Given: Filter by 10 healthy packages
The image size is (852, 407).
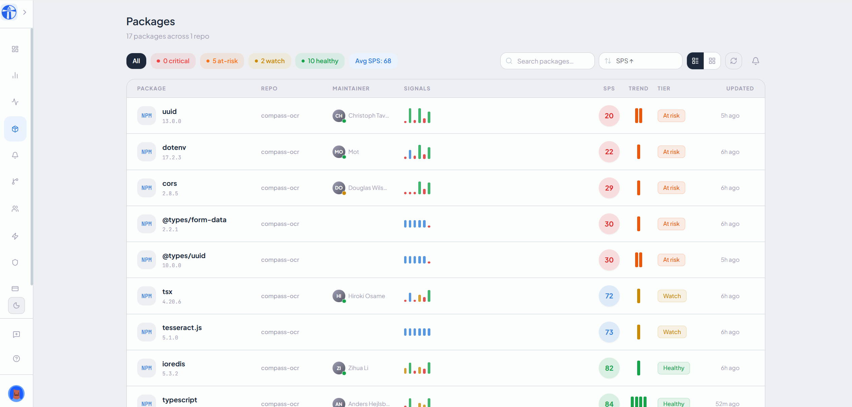Looking at the screenshot, I should [x=320, y=61].
